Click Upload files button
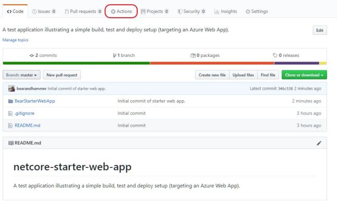This screenshot has width=337, height=205. (243, 75)
